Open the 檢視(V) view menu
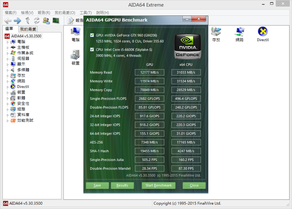Screen dimensions: 292x209 click(27, 13)
